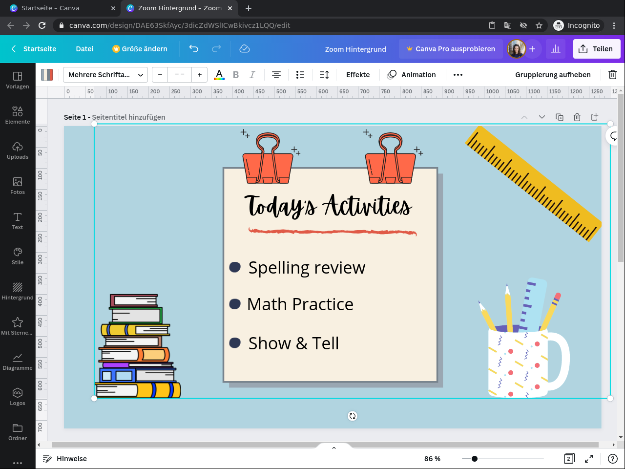625x469 pixels.
Task: Duplicate page 1
Action: click(560, 117)
